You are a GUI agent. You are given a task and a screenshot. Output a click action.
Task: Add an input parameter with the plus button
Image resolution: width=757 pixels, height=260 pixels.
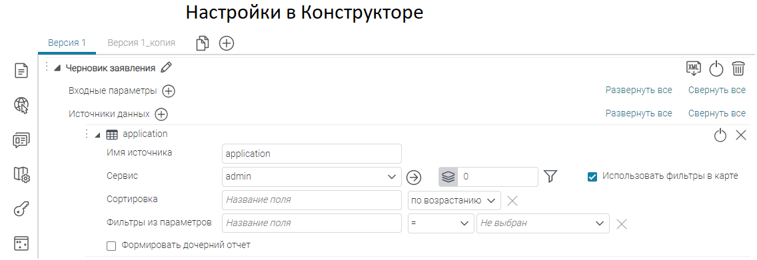point(169,91)
